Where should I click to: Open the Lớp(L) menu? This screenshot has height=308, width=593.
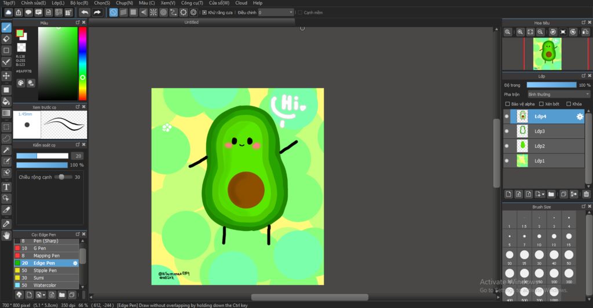coord(58,3)
